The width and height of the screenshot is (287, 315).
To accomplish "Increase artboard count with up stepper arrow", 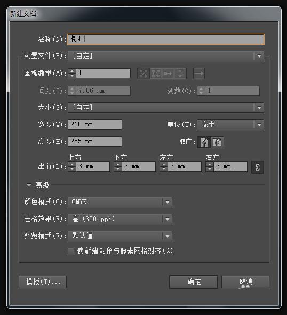I will [72, 71].
